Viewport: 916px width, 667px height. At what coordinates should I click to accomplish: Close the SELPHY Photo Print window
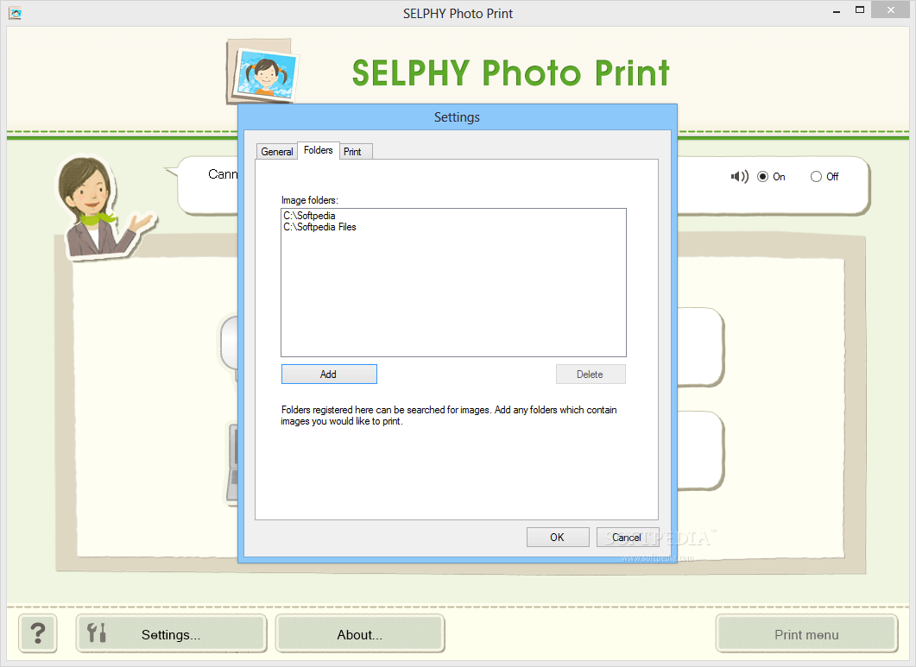(x=891, y=10)
